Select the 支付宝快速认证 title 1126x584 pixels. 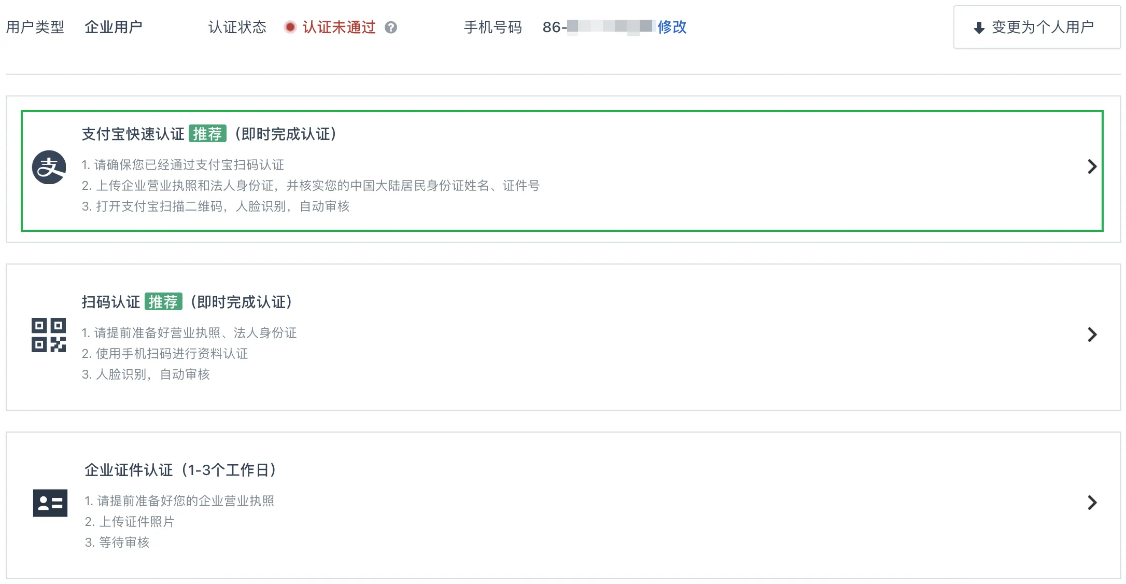tap(133, 134)
